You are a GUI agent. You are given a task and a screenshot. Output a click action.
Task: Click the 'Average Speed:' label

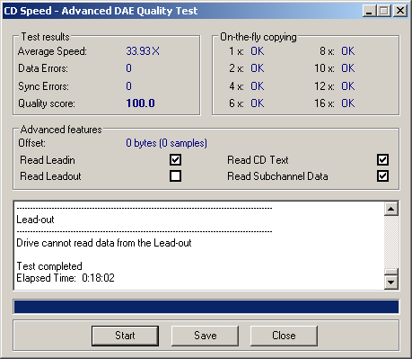[52, 51]
